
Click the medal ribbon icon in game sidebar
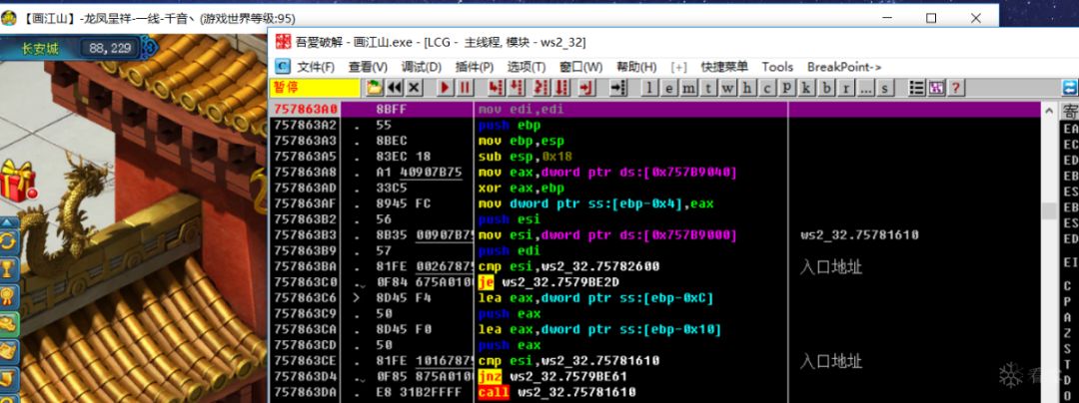[x=9, y=295]
